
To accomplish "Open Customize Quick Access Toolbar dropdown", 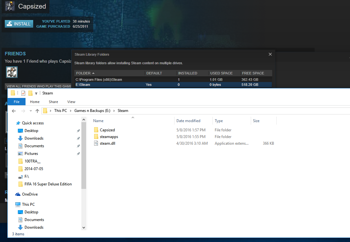I will pos(36,93).
